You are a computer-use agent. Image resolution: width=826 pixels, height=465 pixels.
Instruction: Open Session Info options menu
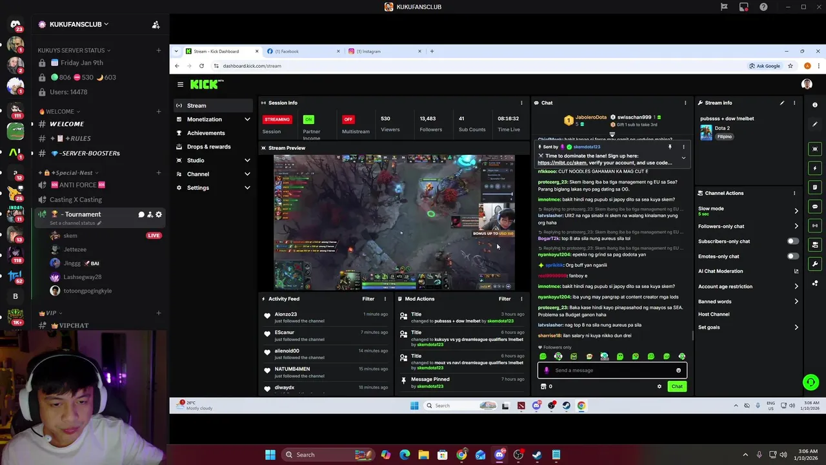click(x=521, y=103)
